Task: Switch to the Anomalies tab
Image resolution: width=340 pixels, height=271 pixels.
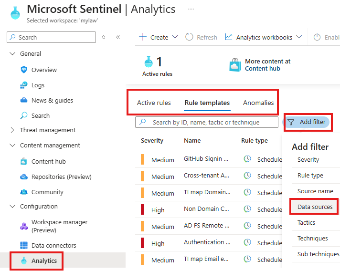Action: tap(258, 103)
